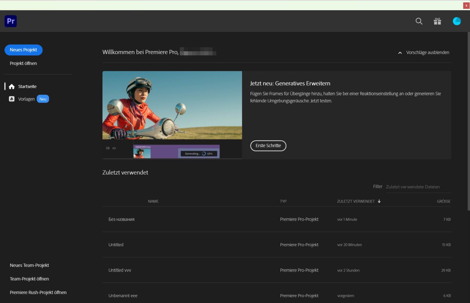Toggle the eye preview icon in the banner
The width and height of the screenshot is (470, 303).
click(114, 148)
